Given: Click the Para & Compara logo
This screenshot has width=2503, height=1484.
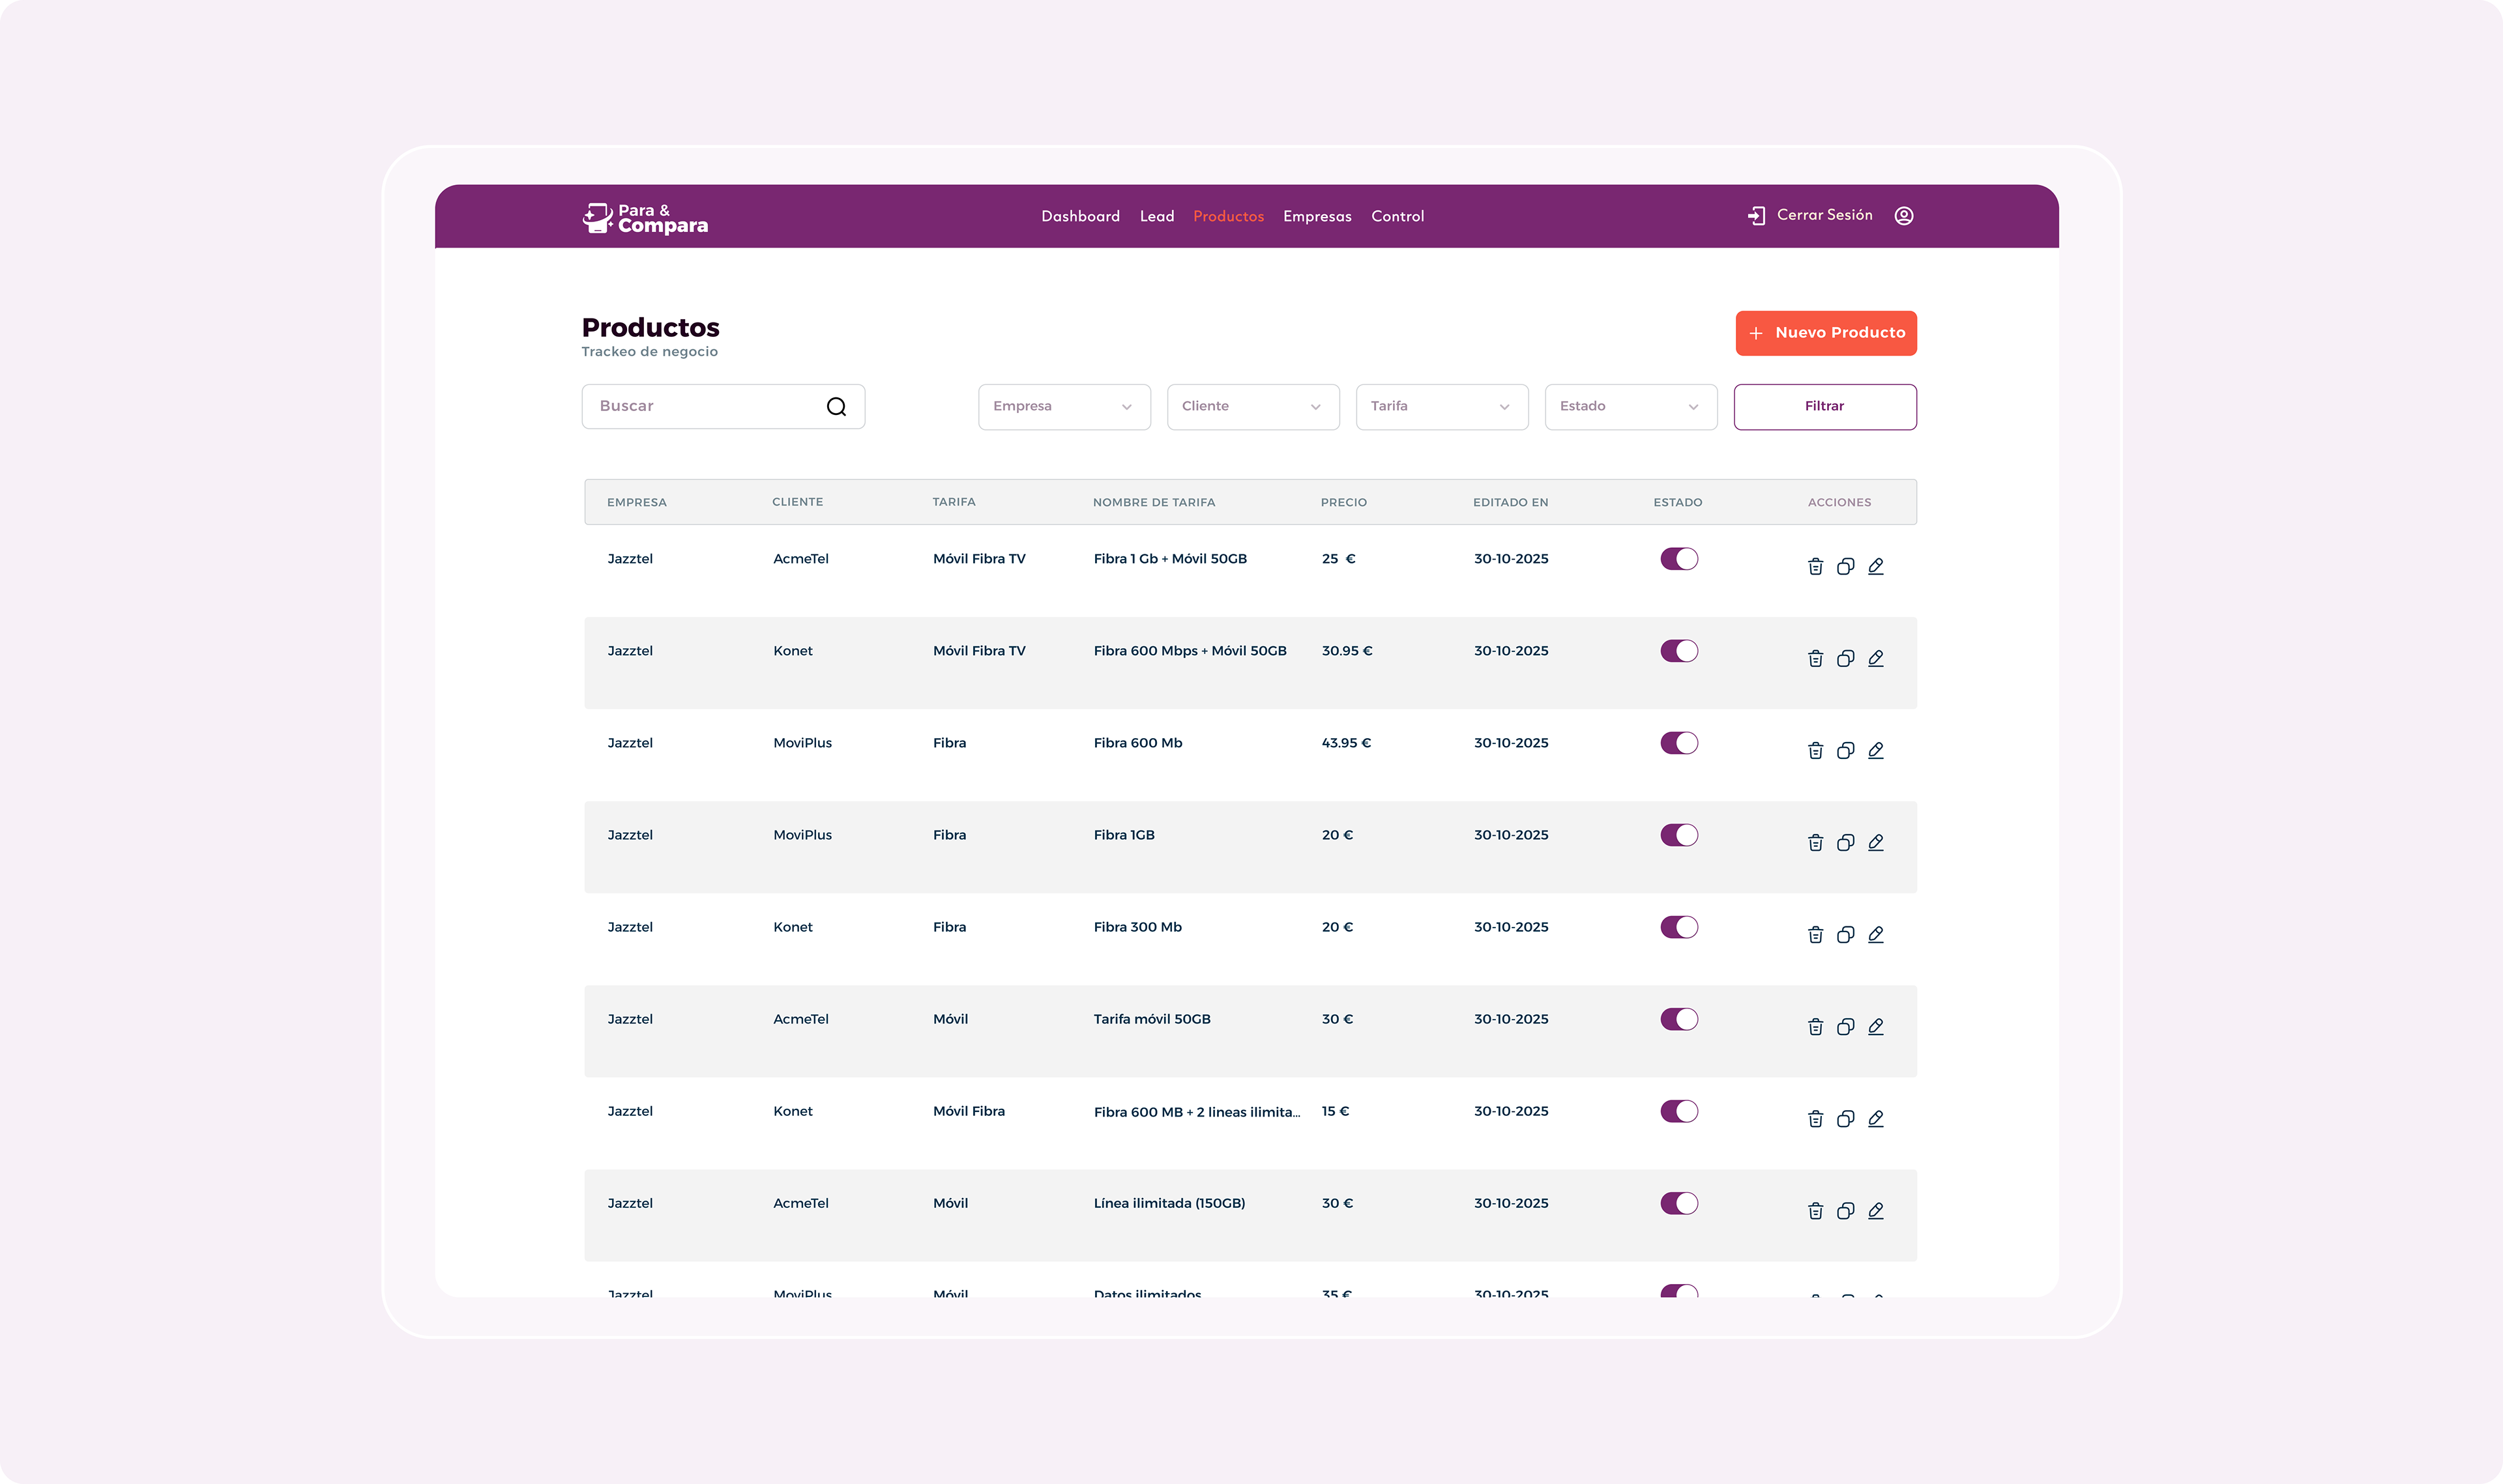Looking at the screenshot, I should coord(645,218).
